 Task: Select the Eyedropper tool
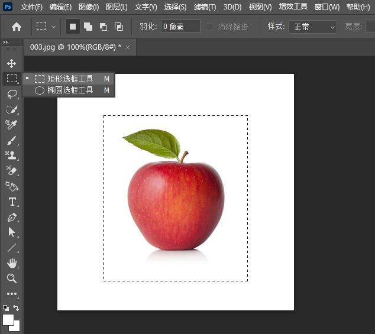click(11, 125)
